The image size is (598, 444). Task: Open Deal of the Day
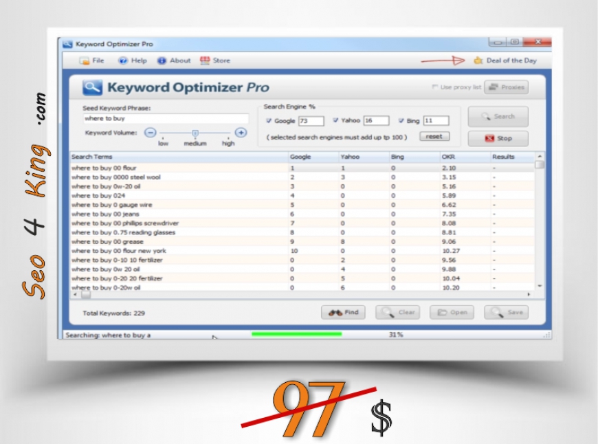click(505, 60)
